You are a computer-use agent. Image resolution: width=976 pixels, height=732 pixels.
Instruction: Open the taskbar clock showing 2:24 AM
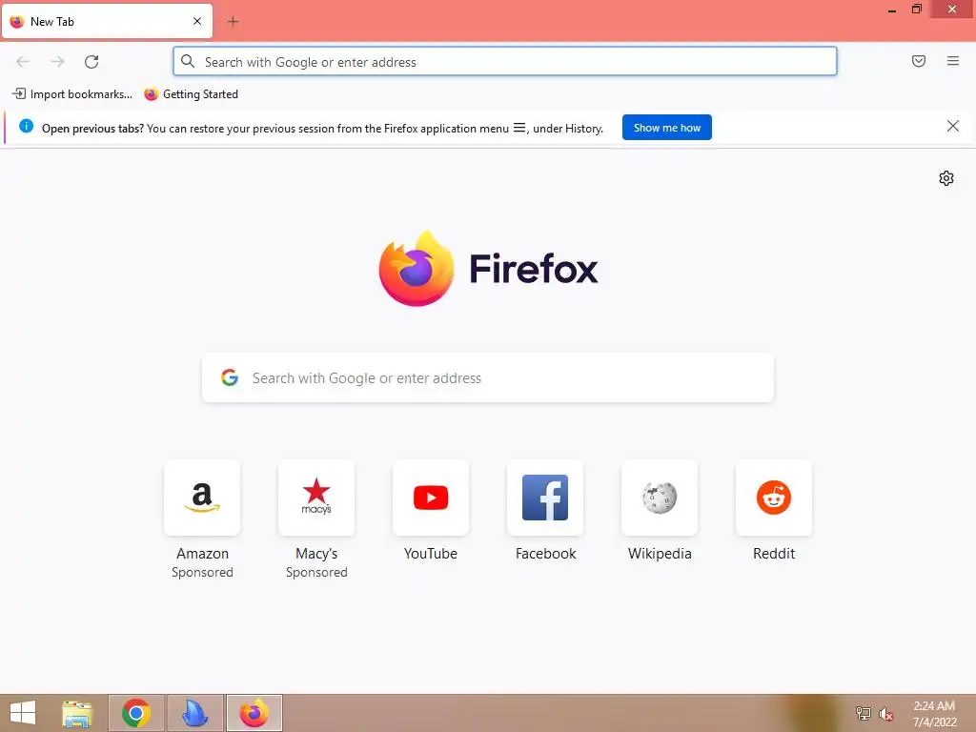tap(934, 714)
